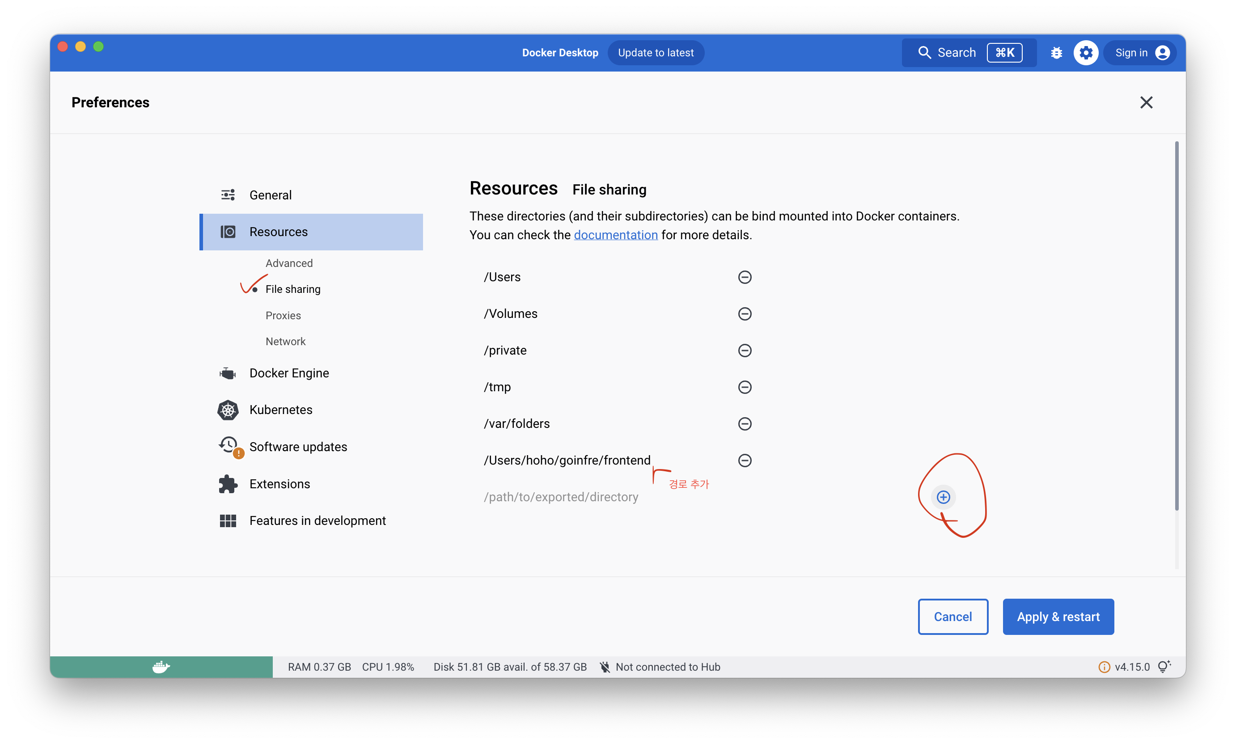
Task: Remove the /tmp shared directory
Action: coord(745,387)
